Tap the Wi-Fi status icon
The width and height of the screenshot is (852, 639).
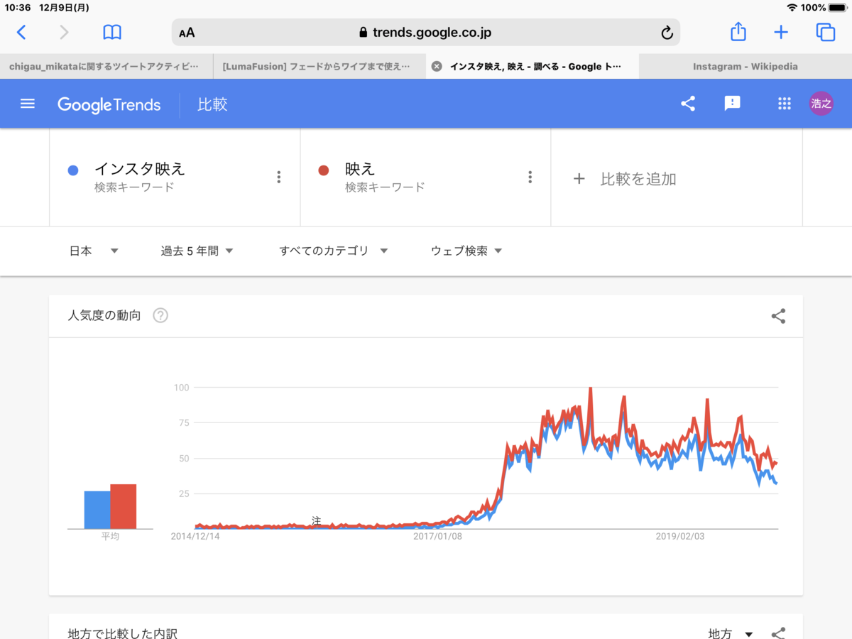click(x=792, y=7)
